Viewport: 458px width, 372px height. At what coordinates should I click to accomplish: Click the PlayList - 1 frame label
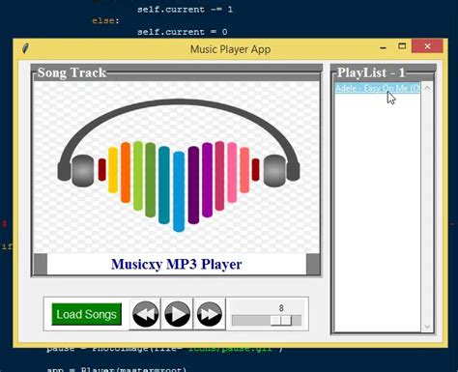click(371, 72)
